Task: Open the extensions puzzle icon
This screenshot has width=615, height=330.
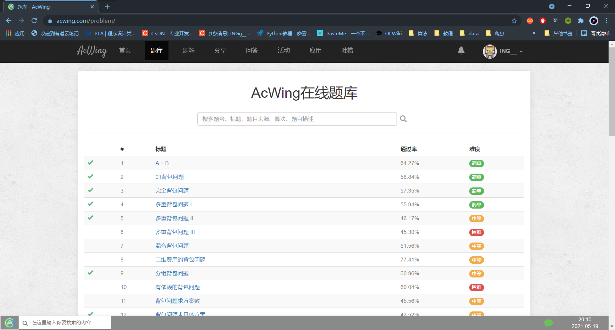Action: 581,21
